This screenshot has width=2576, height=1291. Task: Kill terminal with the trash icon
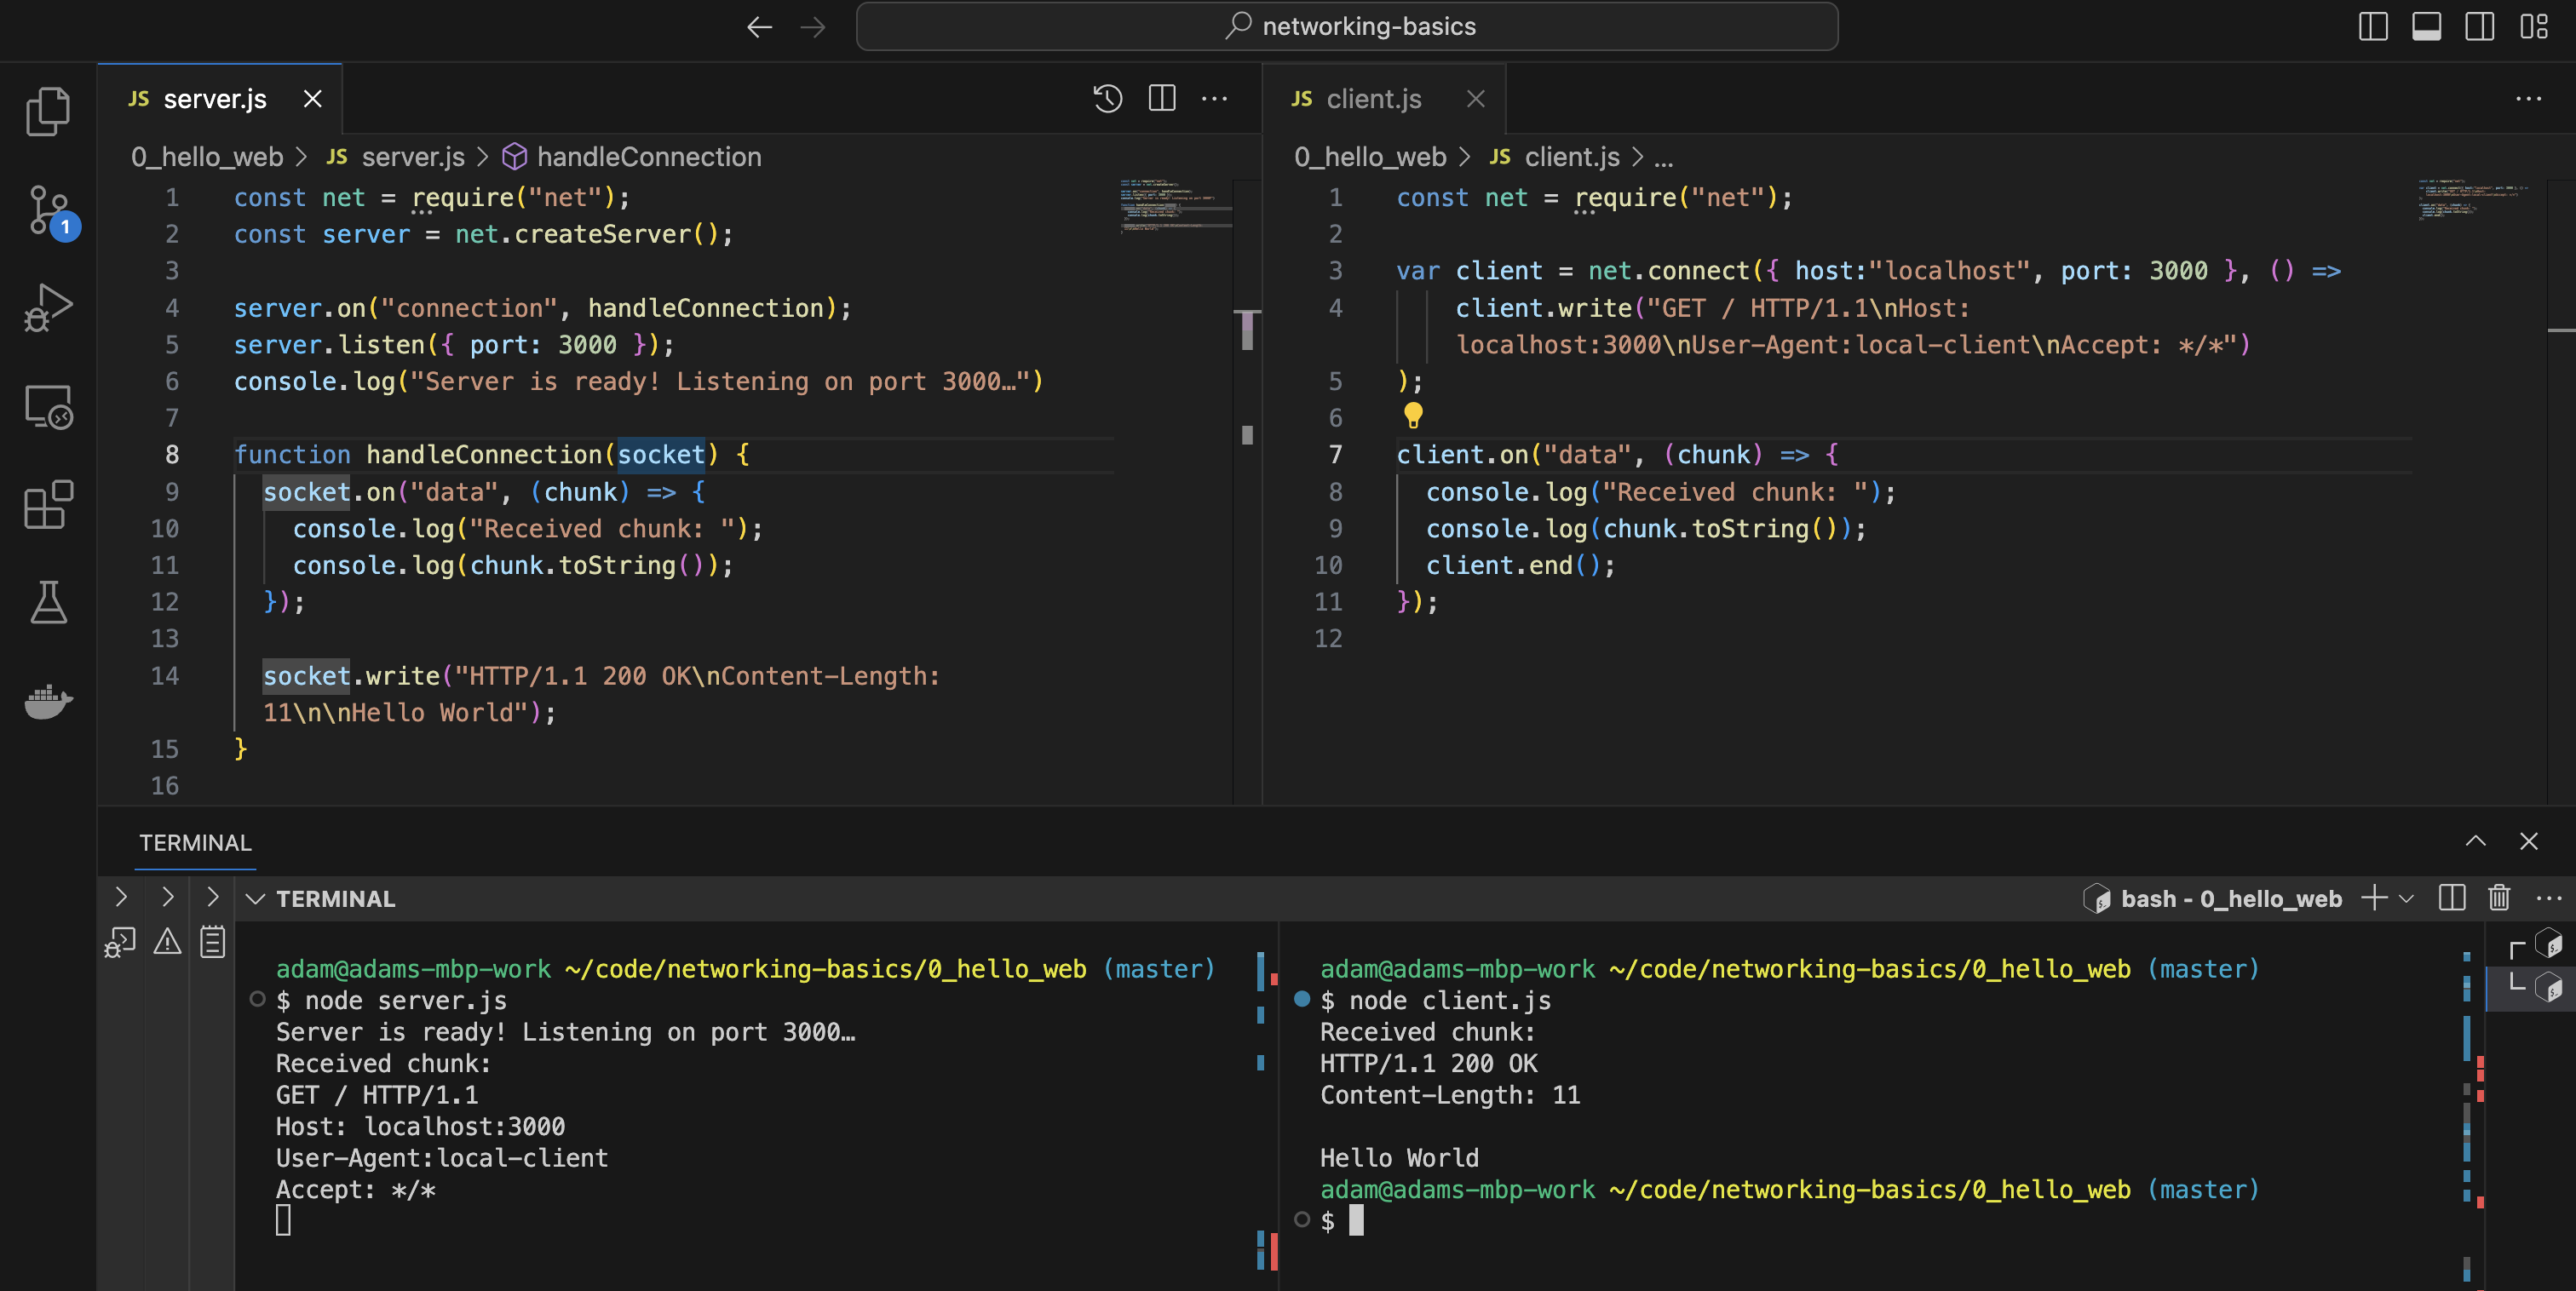(2498, 898)
